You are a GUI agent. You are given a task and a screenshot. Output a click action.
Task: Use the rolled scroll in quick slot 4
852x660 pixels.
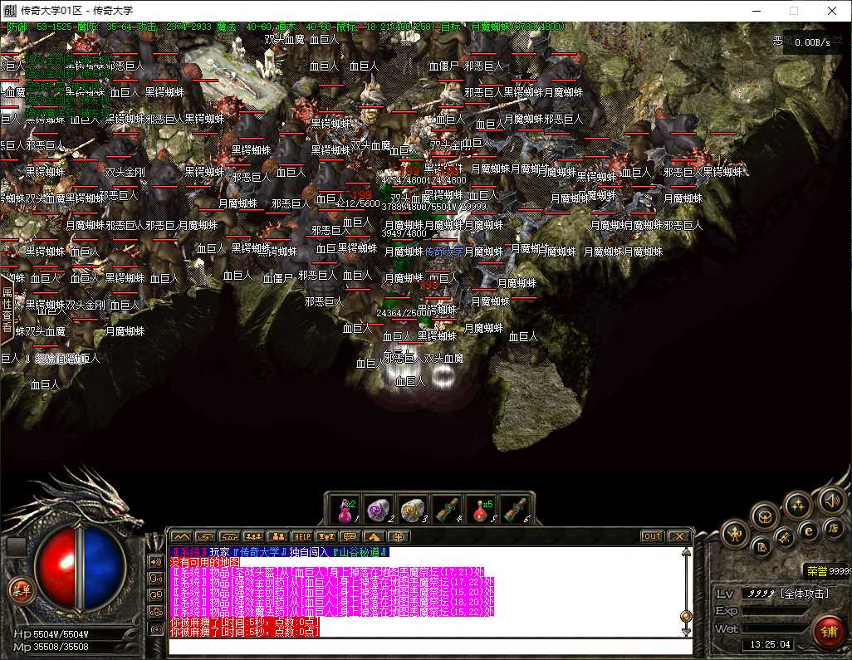(447, 510)
